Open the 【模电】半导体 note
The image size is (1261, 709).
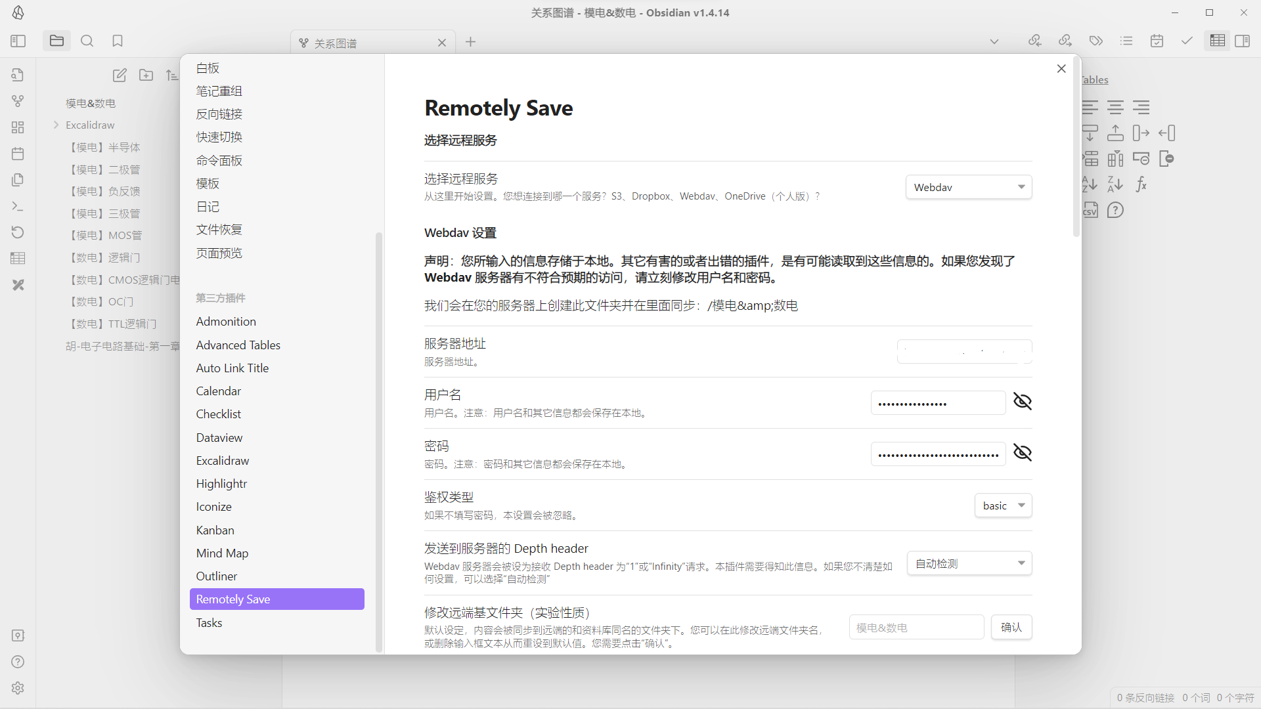tap(104, 147)
